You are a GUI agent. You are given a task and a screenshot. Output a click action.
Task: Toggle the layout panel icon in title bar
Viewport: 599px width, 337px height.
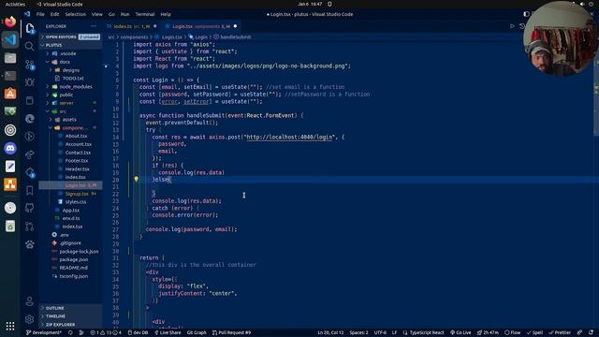click(x=526, y=14)
